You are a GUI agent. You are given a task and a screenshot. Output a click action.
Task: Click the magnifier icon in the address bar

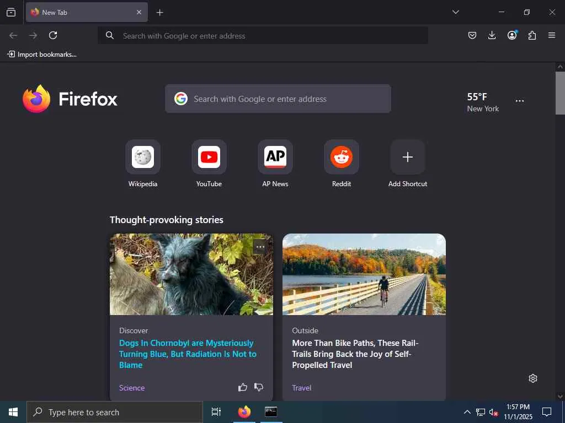[110, 35]
